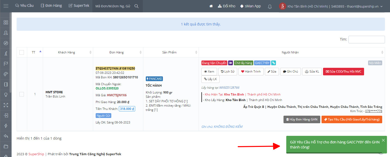Open the dashboard grid icon in sidebar
Image resolution: width=390 pixels, height=157 pixels.
6,22
